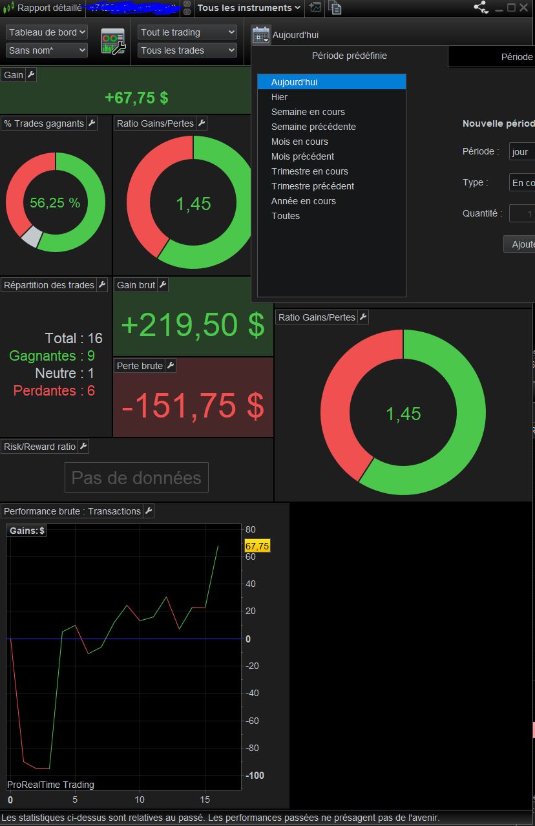Click the calendar period selector icon
The image size is (535, 826).
260,35
